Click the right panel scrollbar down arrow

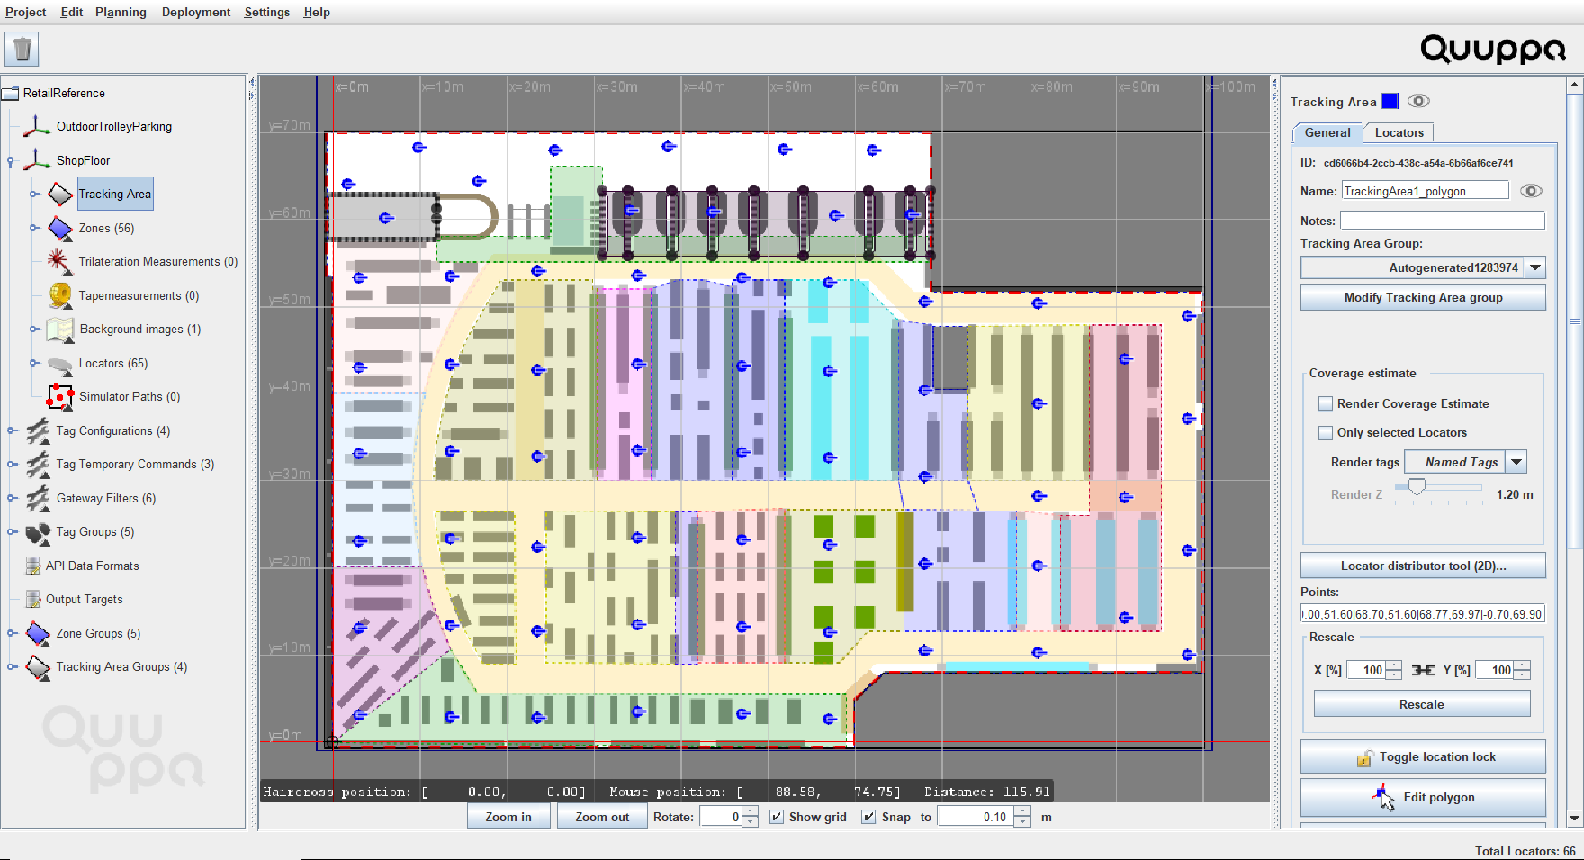coord(1574,818)
